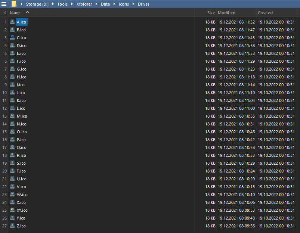Screen dimensions: 300x233
Task: Expand the arrow after Tools breadcrumb
Action: pyautogui.click(x=72, y=4)
